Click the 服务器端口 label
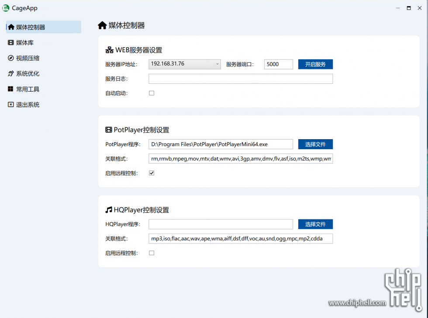The width and height of the screenshot is (428, 318). click(240, 65)
